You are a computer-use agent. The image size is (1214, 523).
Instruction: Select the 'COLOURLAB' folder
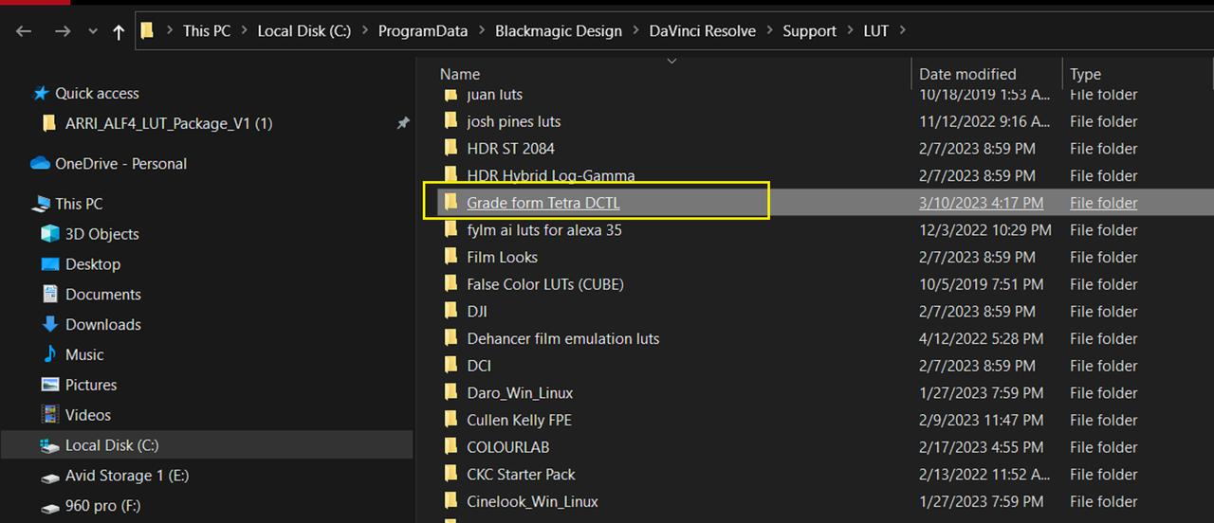point(508,447)
